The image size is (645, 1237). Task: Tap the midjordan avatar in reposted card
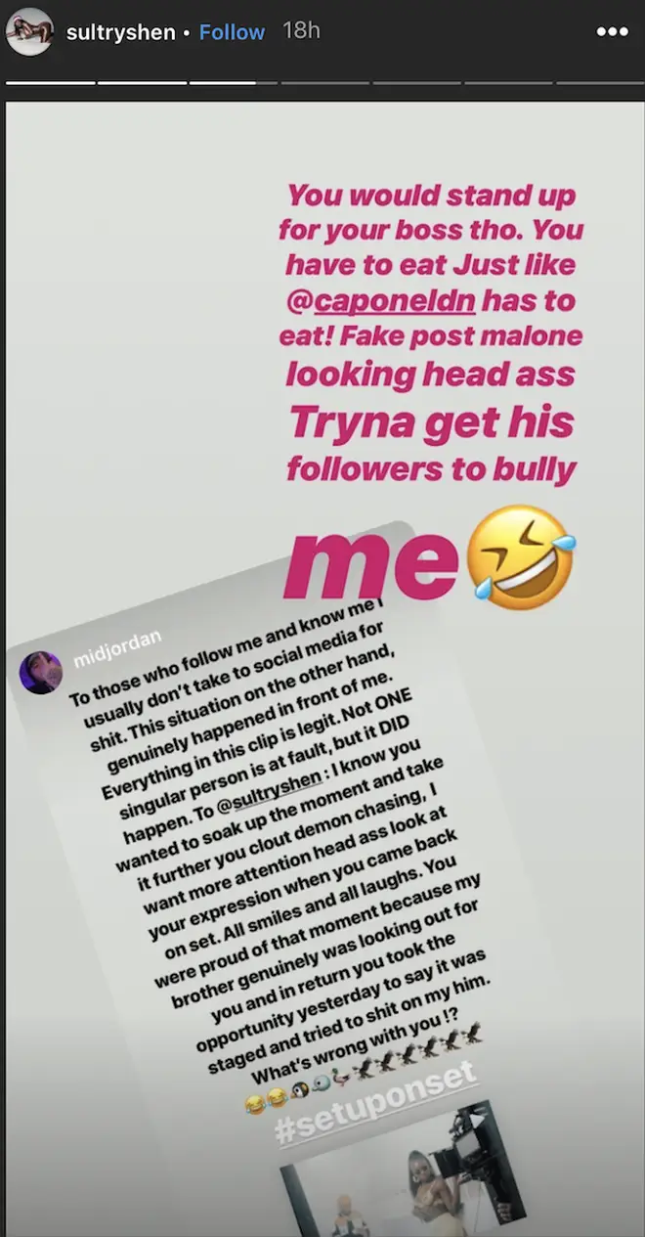pyautogui.click(x=41, y=672)
